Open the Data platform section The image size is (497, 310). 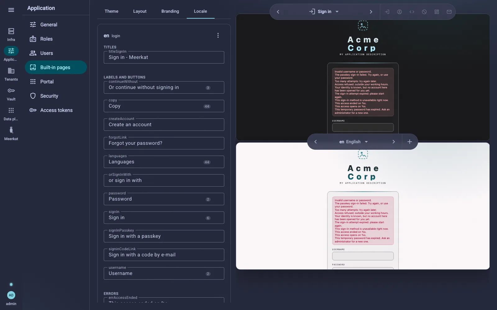click(11, 114)
